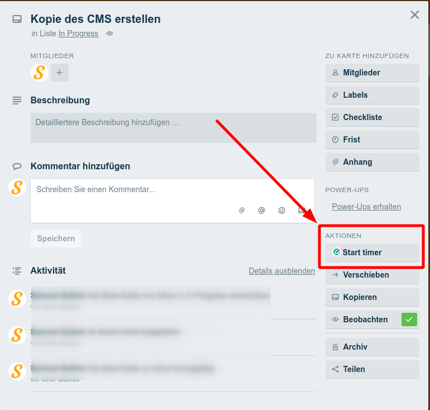Click the watching eye icon beside In Progress
The image size is (430, 410).
[x=109, y=34]
